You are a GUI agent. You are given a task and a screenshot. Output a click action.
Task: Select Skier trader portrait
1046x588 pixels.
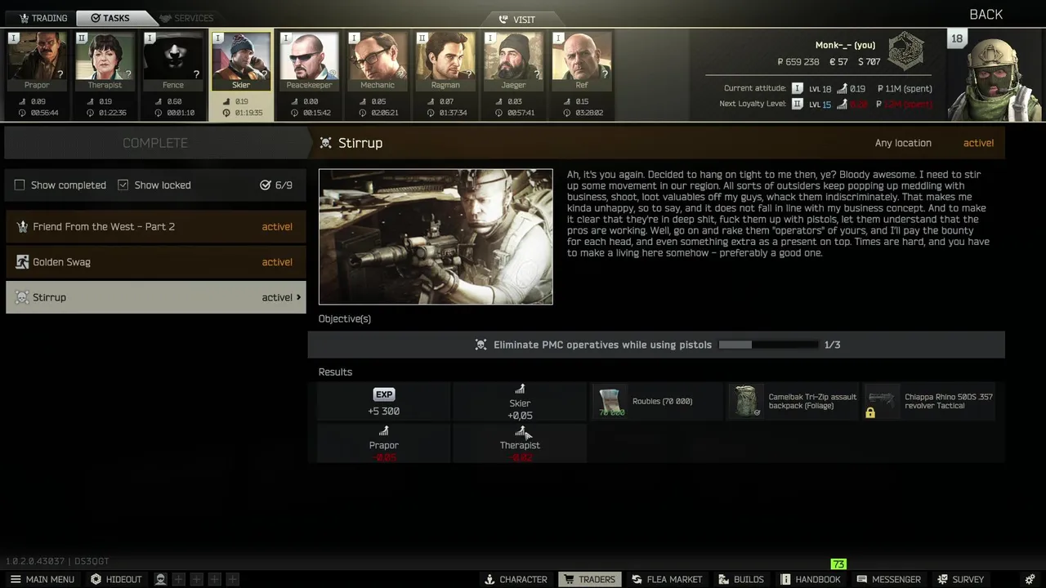[241, 61]
